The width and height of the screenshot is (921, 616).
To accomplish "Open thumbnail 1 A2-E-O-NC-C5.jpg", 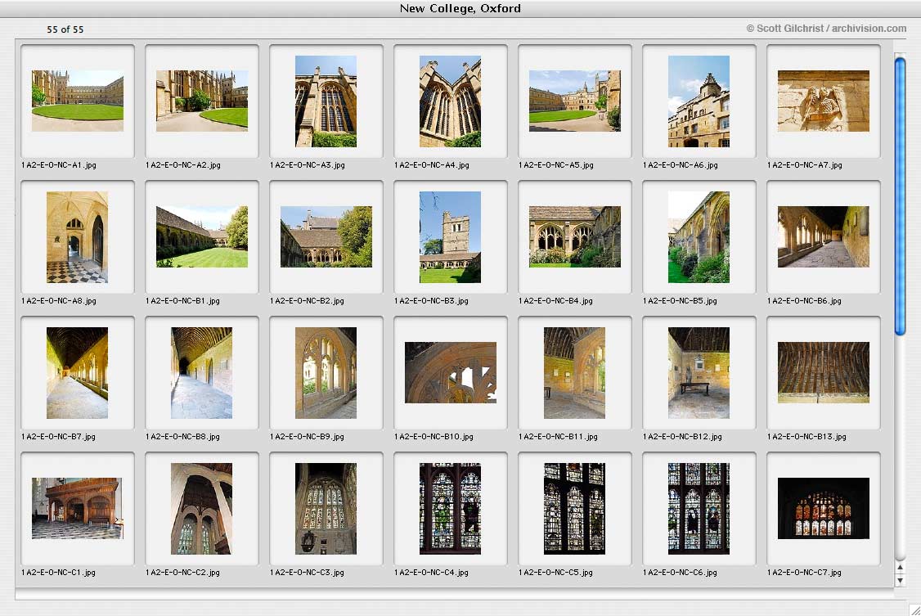I will pyautogui.click(x=575, y=509).
